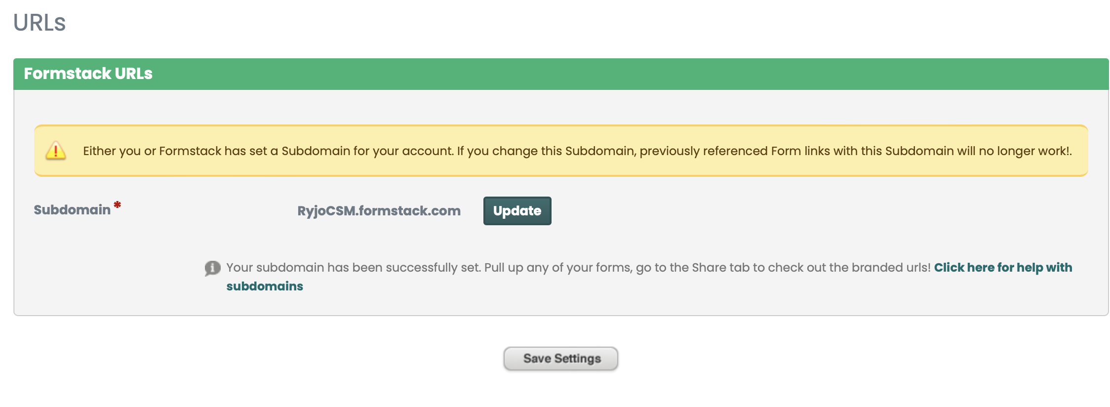Click the URLs page heading

point(40,23)
